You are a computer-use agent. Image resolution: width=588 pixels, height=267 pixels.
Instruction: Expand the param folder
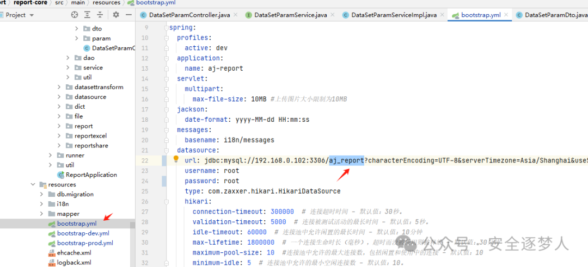(77, 38)
